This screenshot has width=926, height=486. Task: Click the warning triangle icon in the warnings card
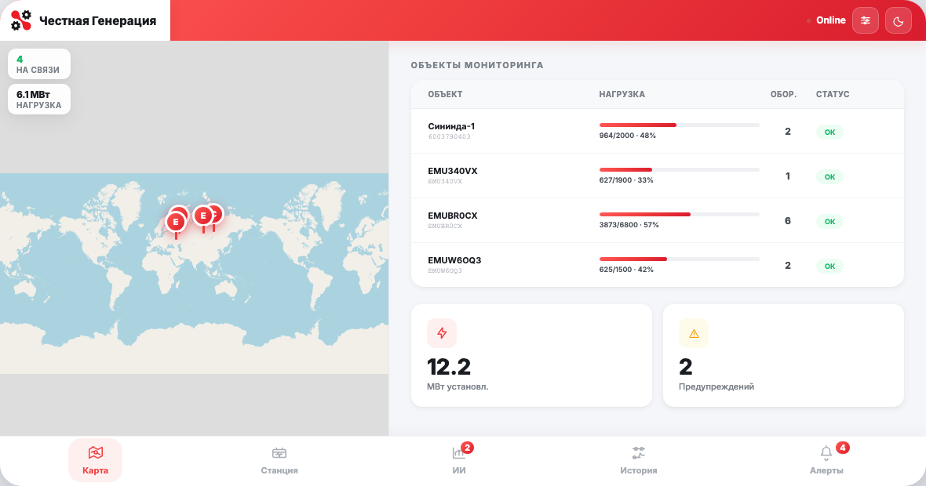694,333
